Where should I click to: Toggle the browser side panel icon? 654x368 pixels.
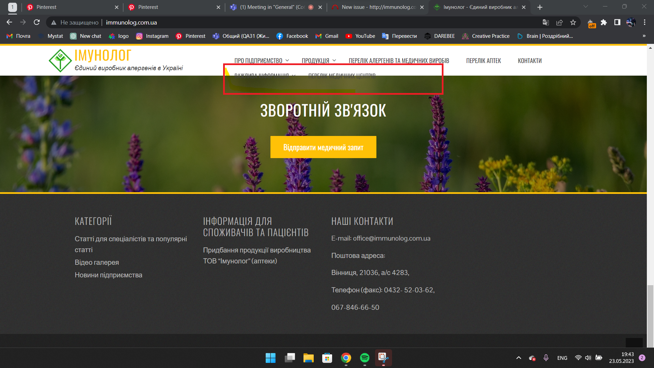[x=617, y=22]
